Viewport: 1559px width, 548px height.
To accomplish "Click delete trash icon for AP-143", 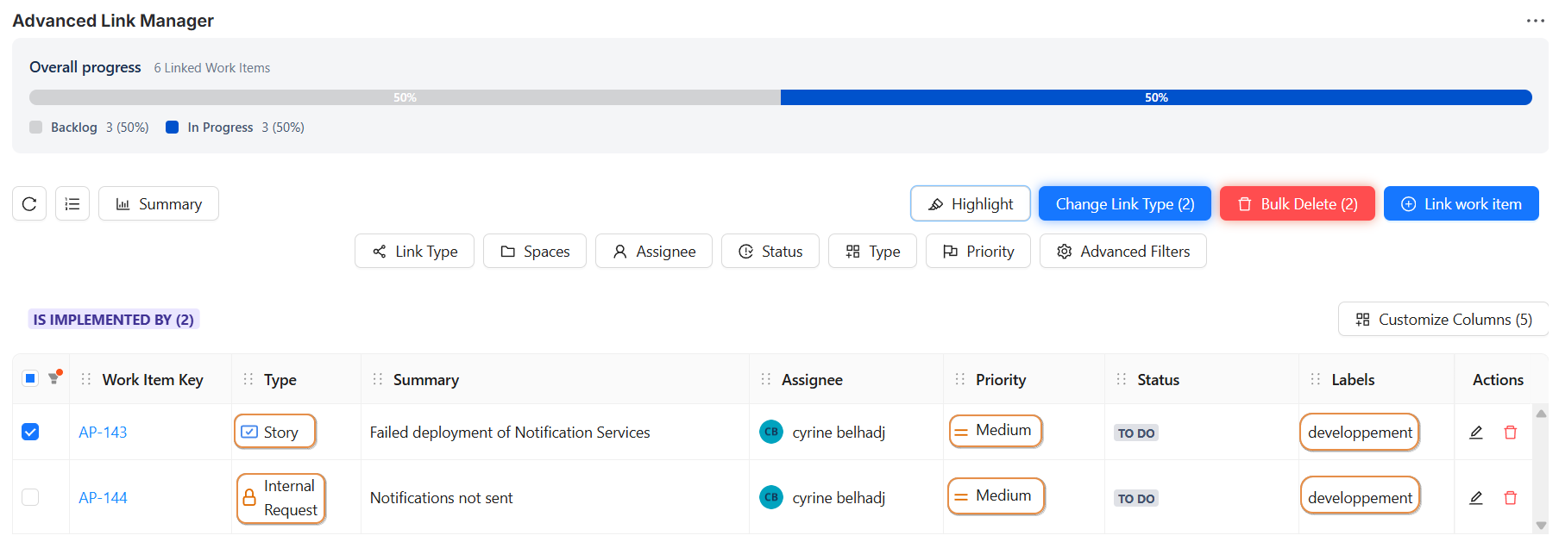I will 1511,433.
